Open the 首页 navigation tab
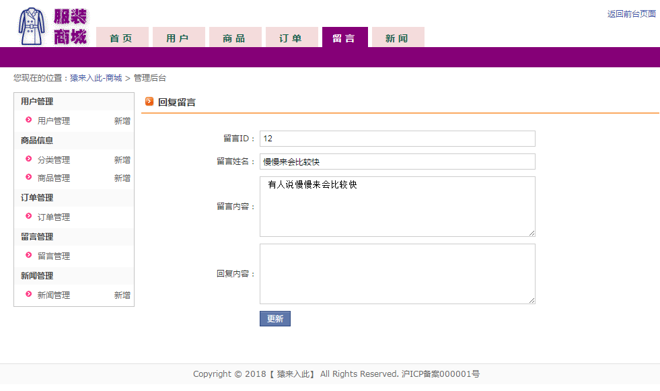The width and height of the screenshot is (660, 391). [122, 38]
